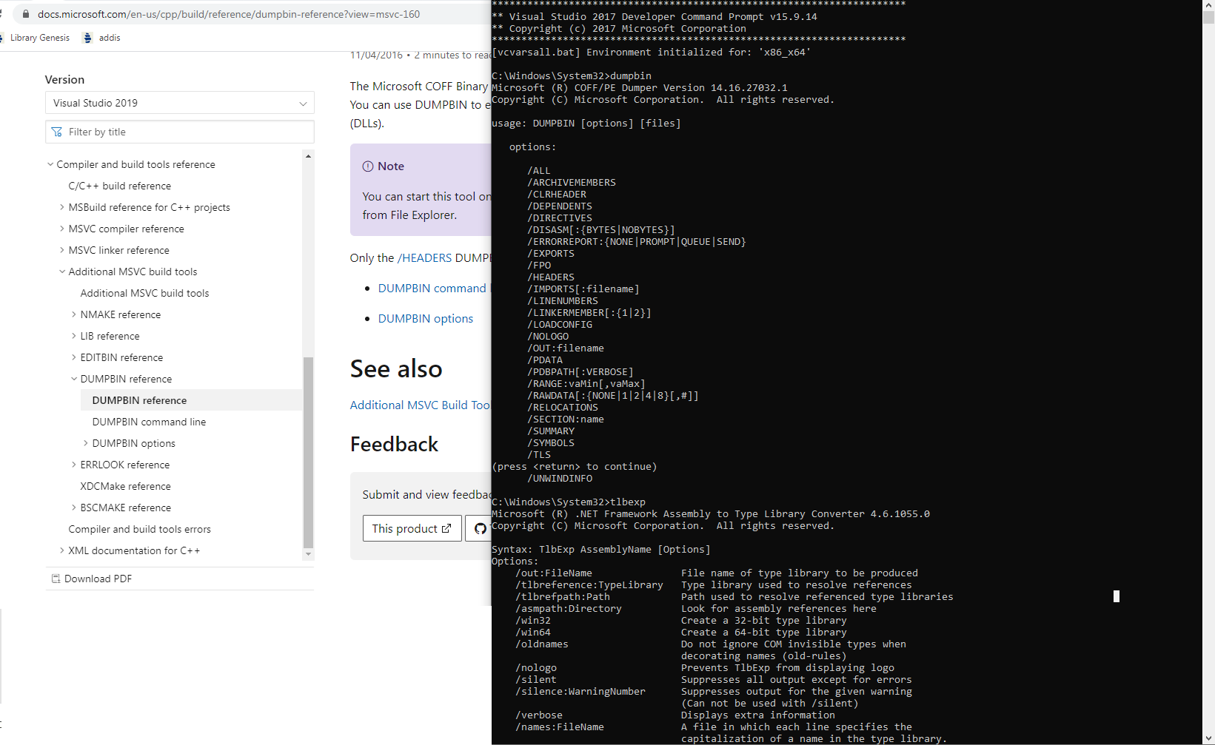The image size is (1215, 745).
Task: Expand DUMPBIN options in the sidebar tree
Action: pos(86,442)
